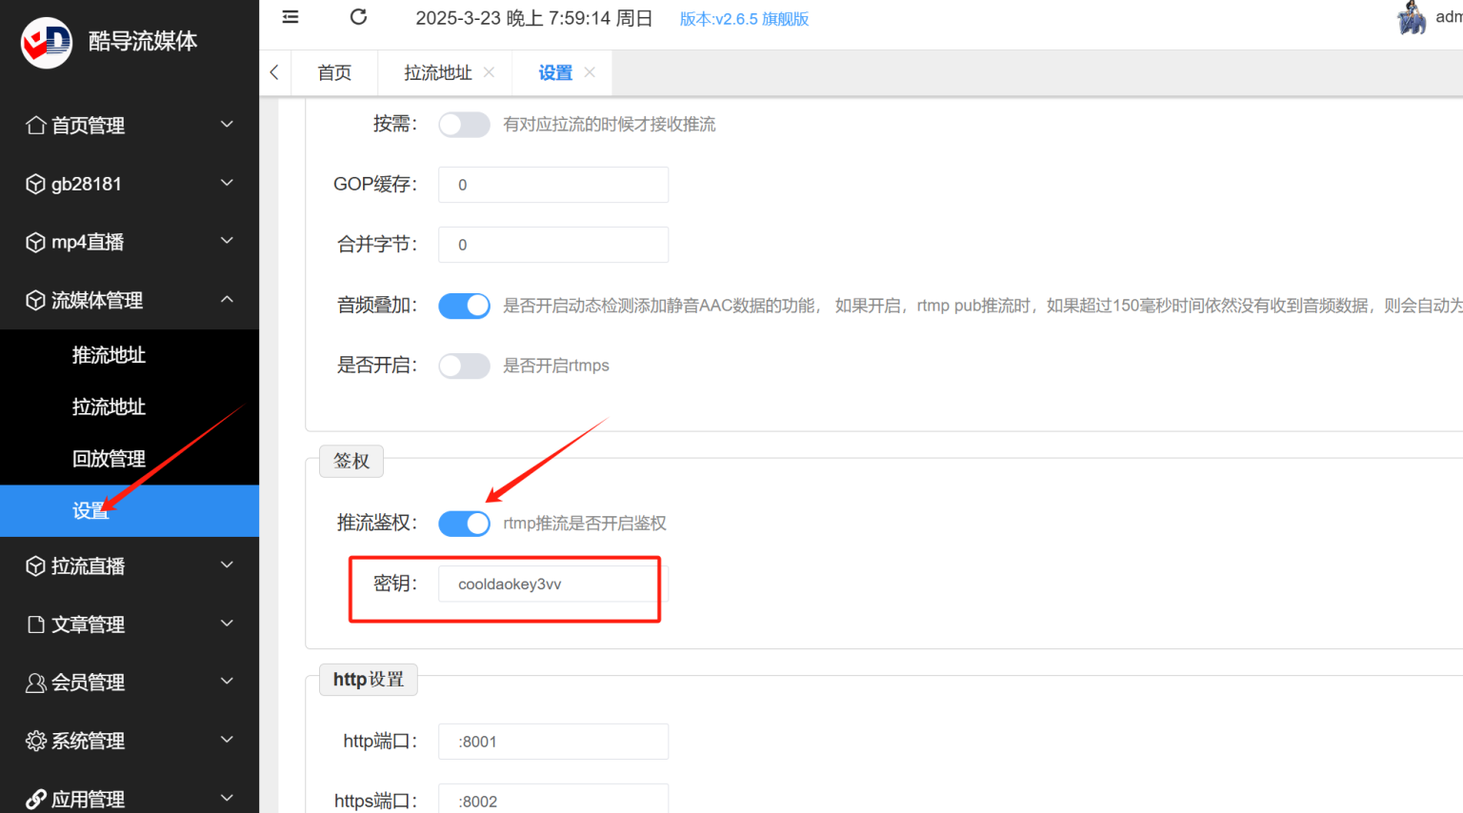The height and width of the screenshot is (813, 1463).
Task: Click the 版本:v2.6.5 旗舰版 link
Action: (744, 19)
